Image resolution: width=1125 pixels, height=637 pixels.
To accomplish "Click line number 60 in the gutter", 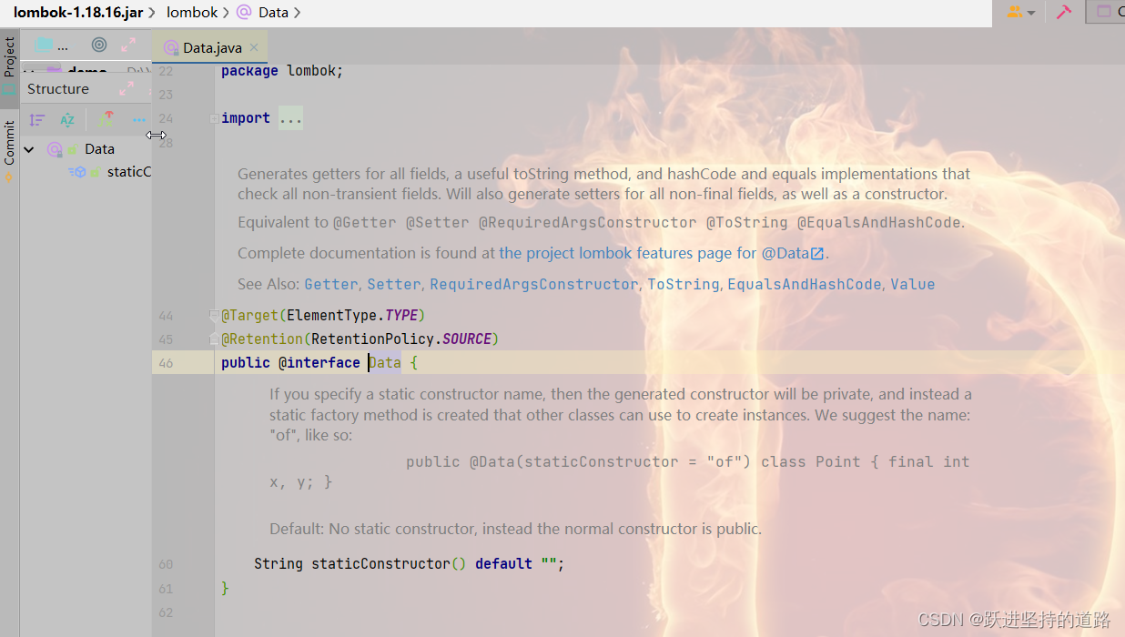I will (165, 564).
